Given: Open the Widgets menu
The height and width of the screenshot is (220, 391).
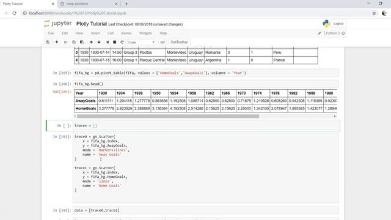Looking at the screenshot, I should [145, 33].
